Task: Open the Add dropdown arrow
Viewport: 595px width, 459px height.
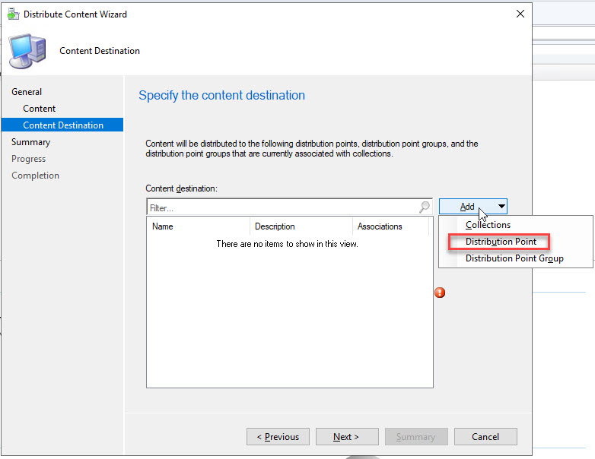Action: point(501,207)
